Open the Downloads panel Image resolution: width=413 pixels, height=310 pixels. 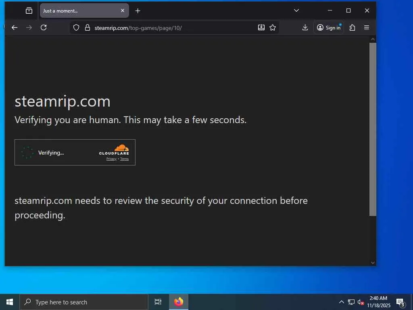[305, 27]
